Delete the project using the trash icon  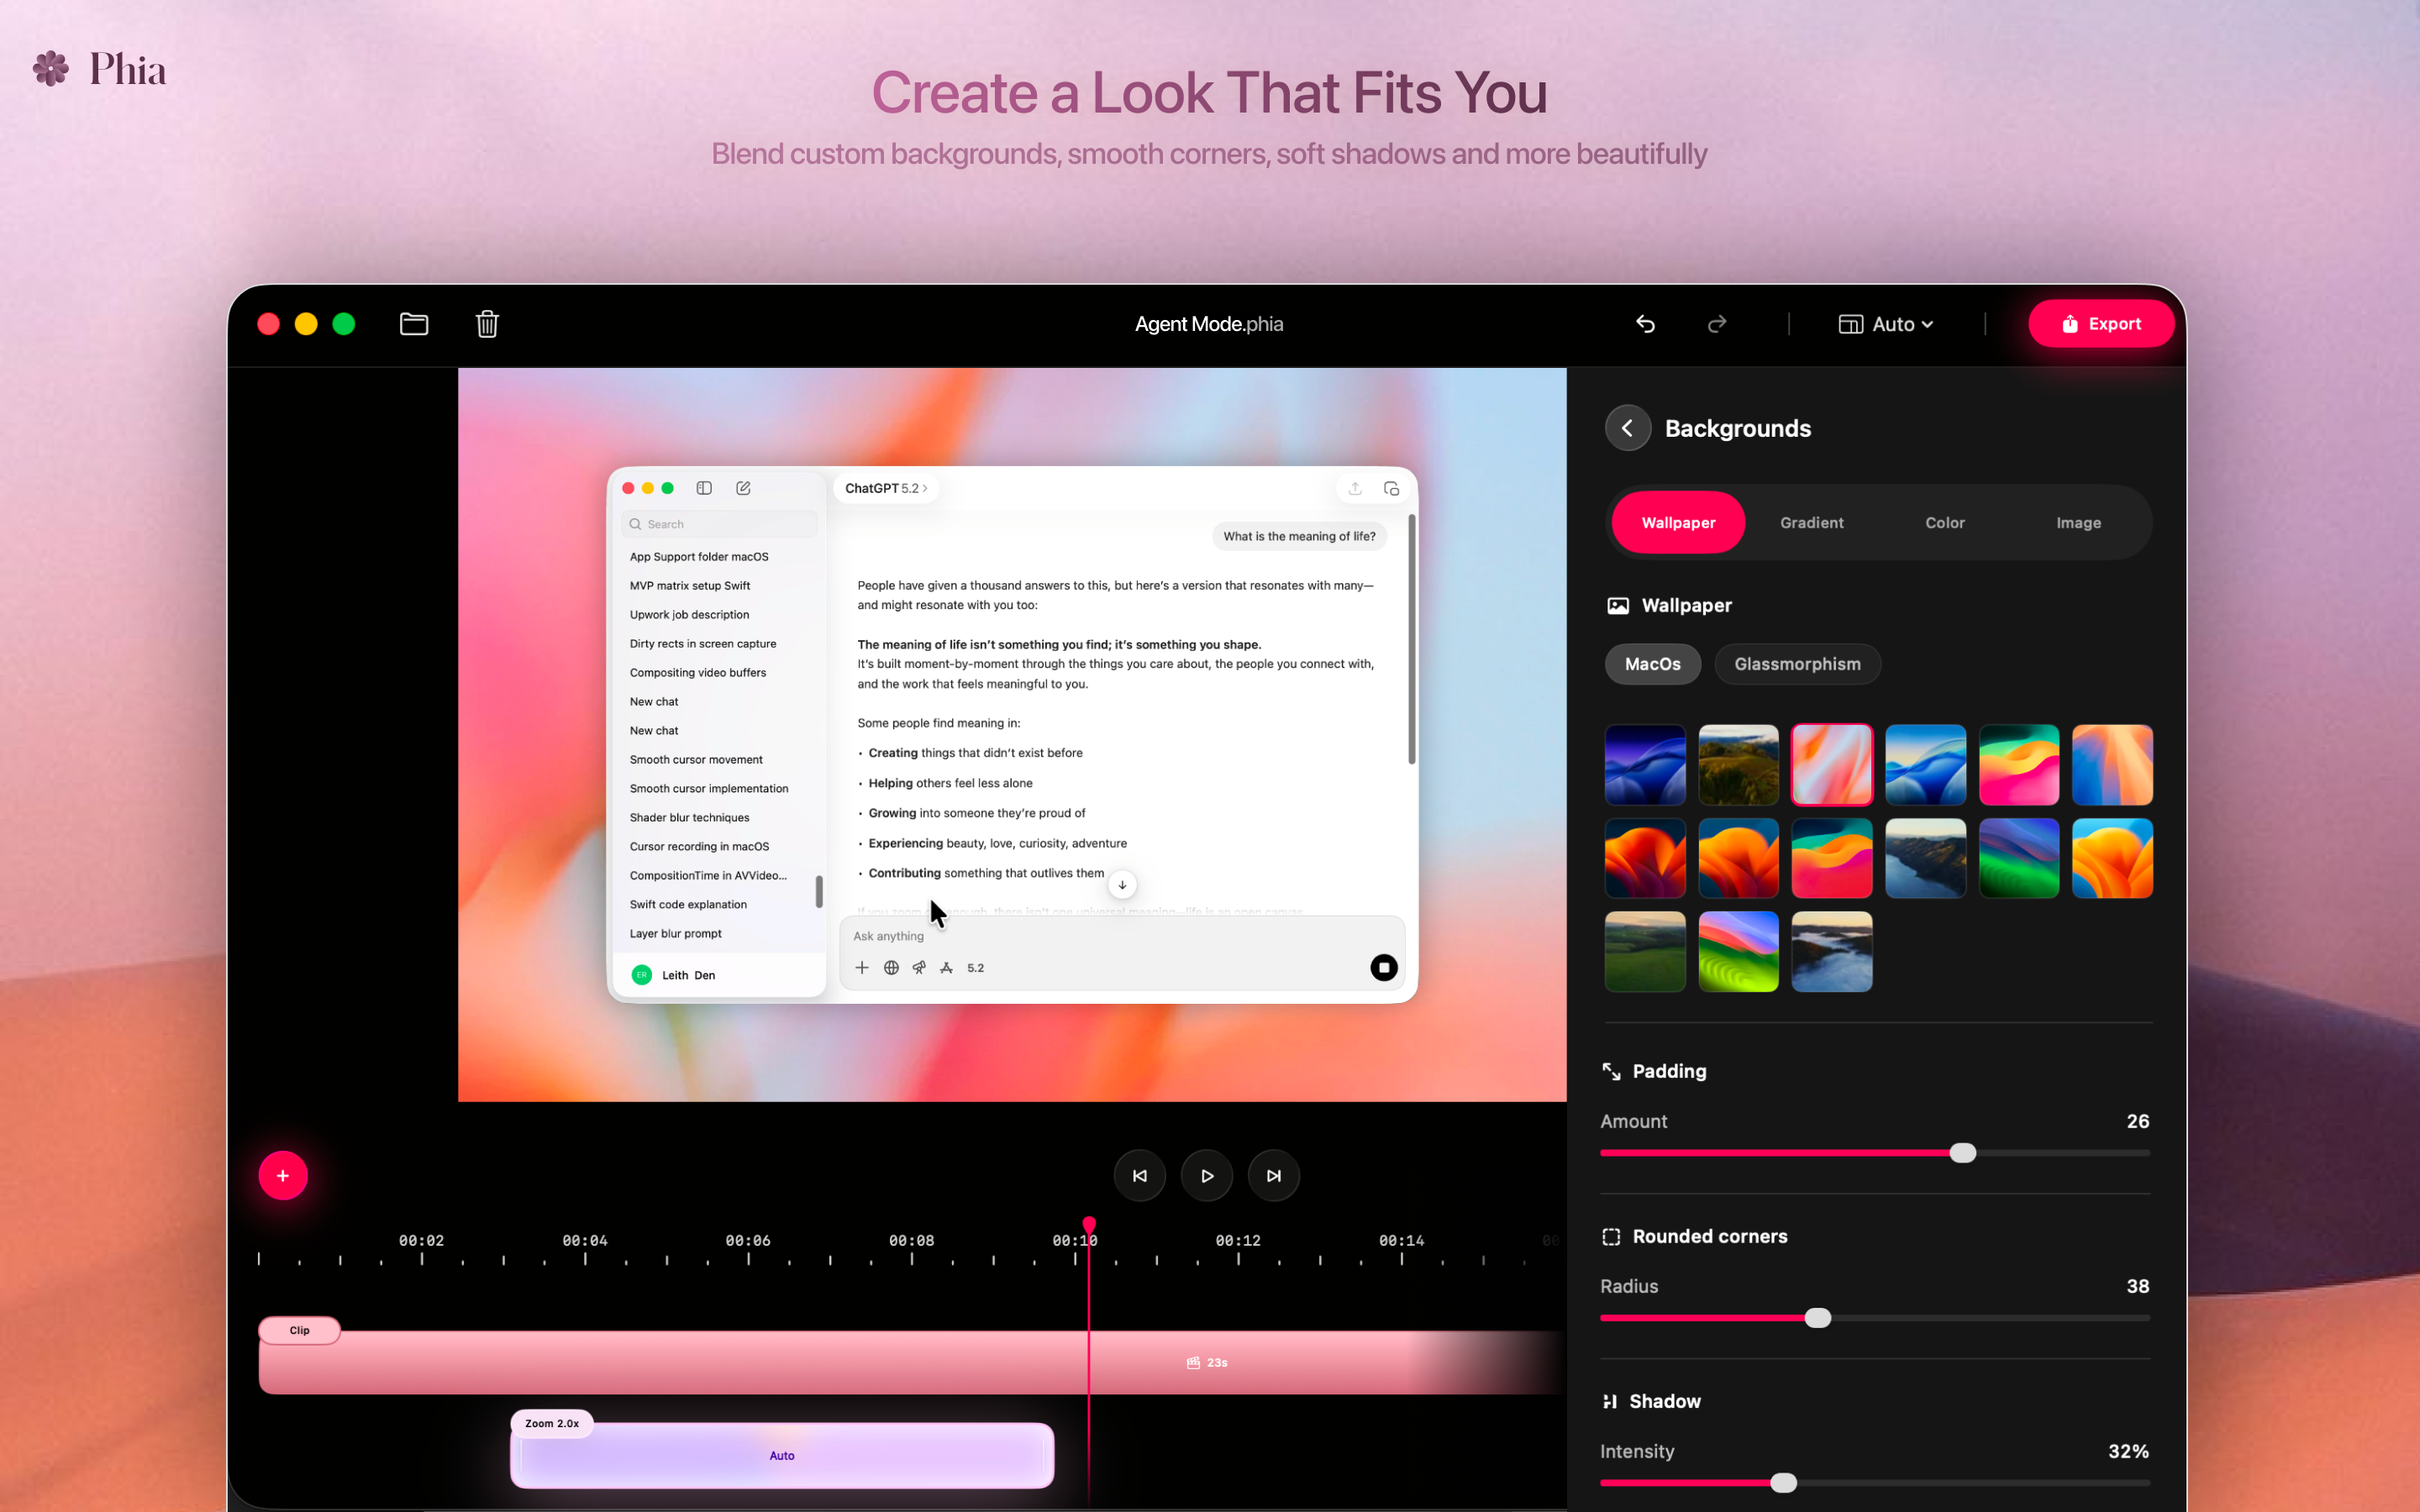(487, 323)
